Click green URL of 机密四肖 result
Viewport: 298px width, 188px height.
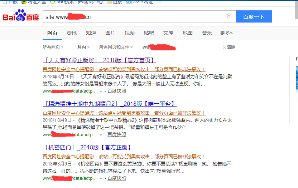click(x=69, y=178)
